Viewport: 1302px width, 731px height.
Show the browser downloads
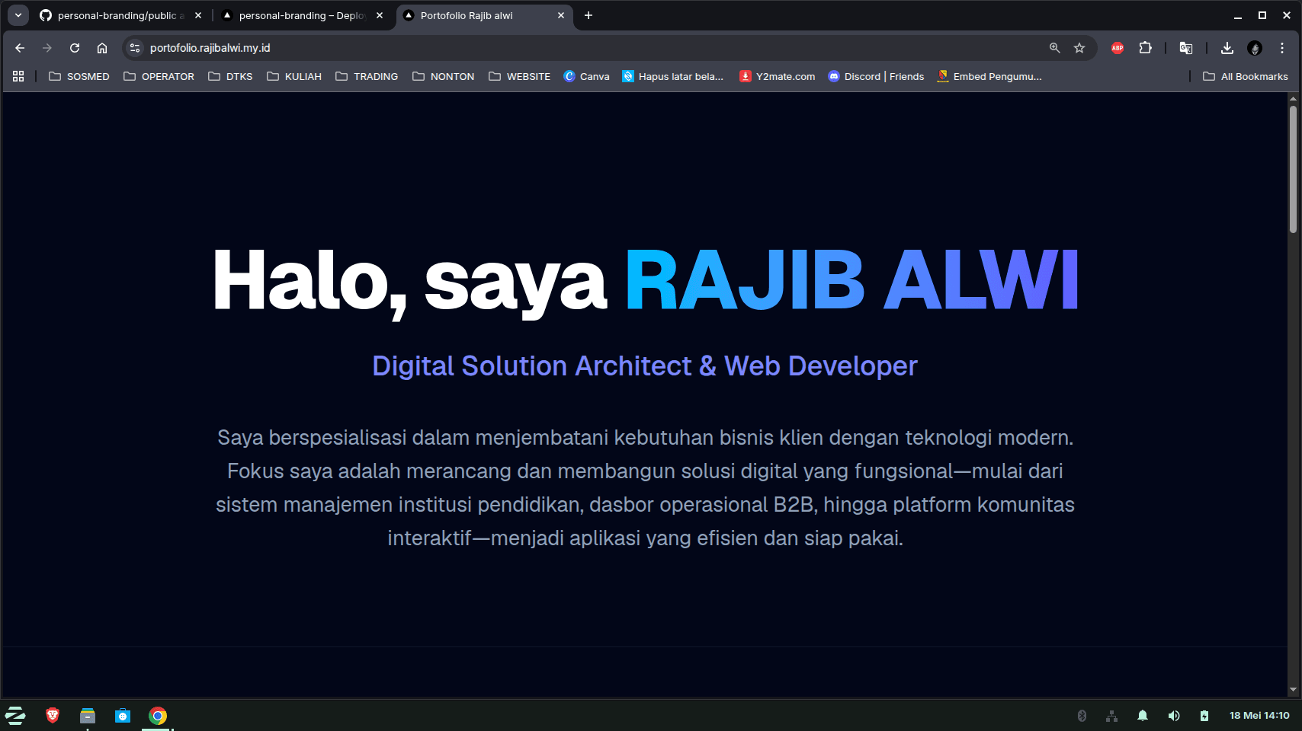pyautogui.click(x=1227, y=48)
